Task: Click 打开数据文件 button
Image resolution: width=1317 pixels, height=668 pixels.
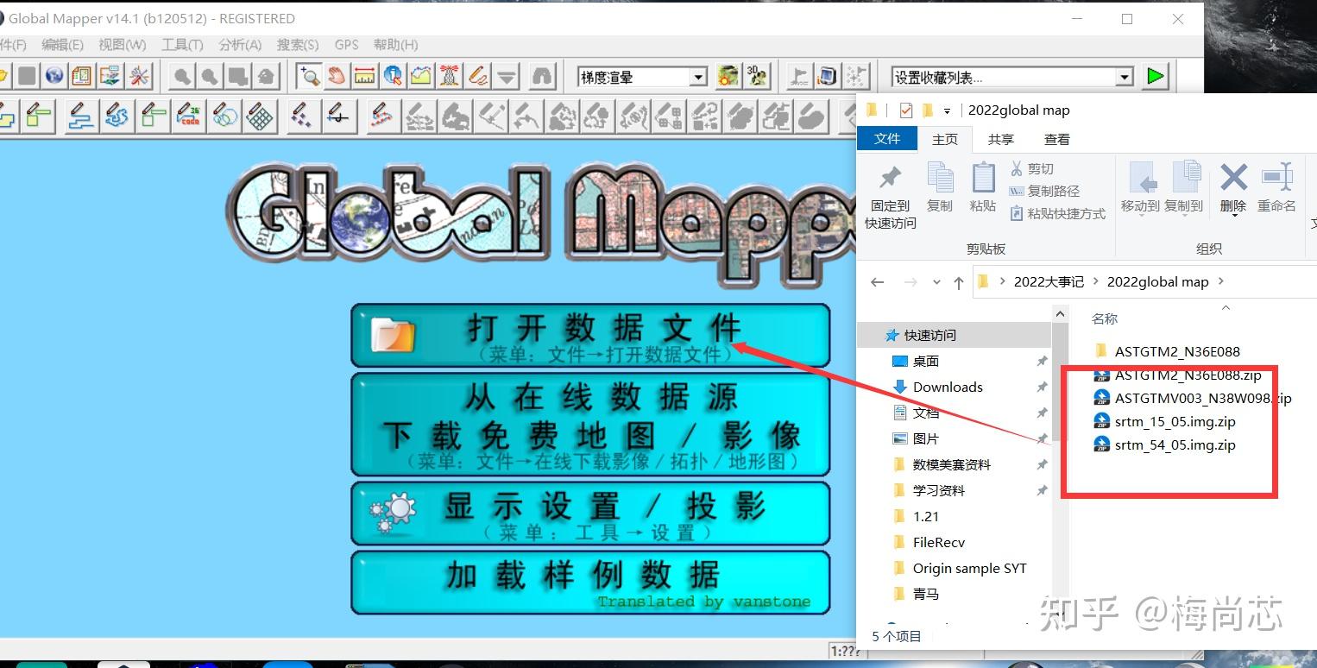Action: coord(590,334)
